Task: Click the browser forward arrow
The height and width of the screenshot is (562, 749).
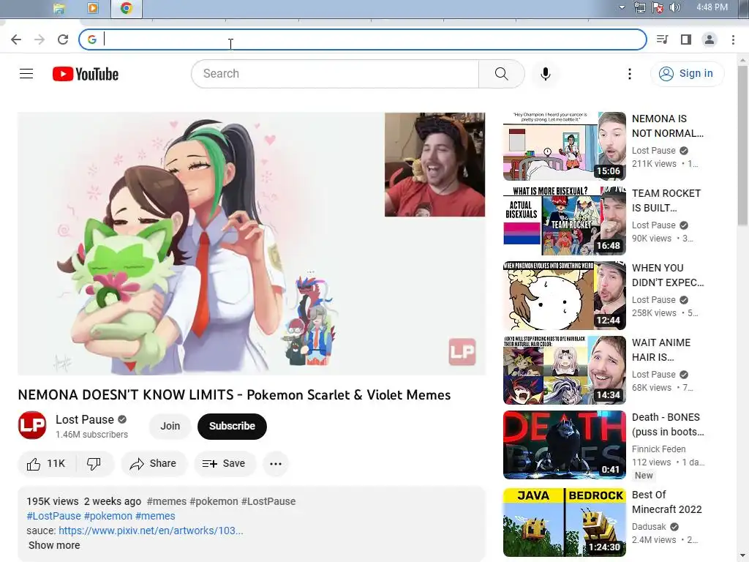Action: pyautogui.click(x=39, y=40)
